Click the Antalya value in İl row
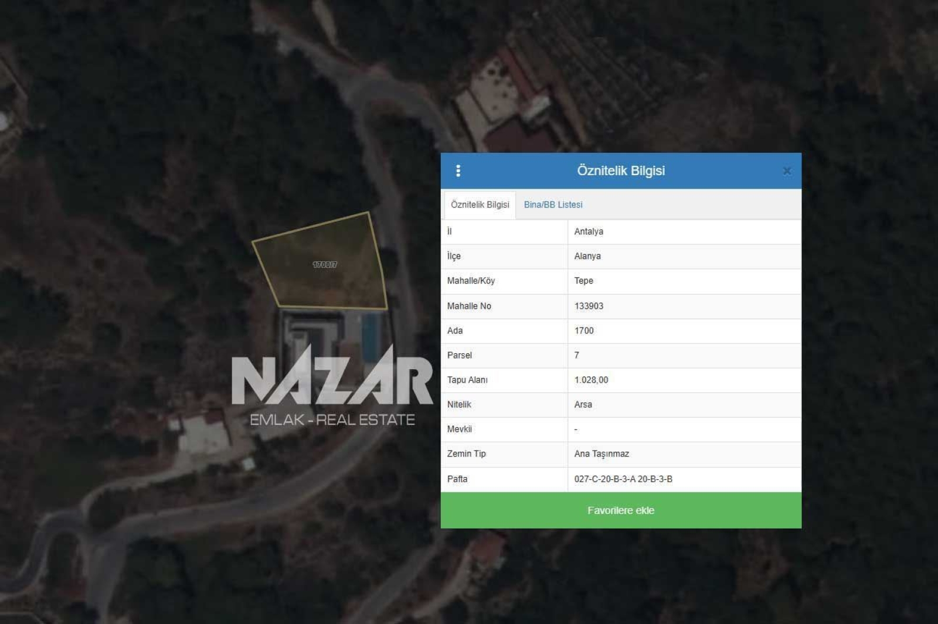The width and height of the screenshot is (938, 624). (589, 231)
